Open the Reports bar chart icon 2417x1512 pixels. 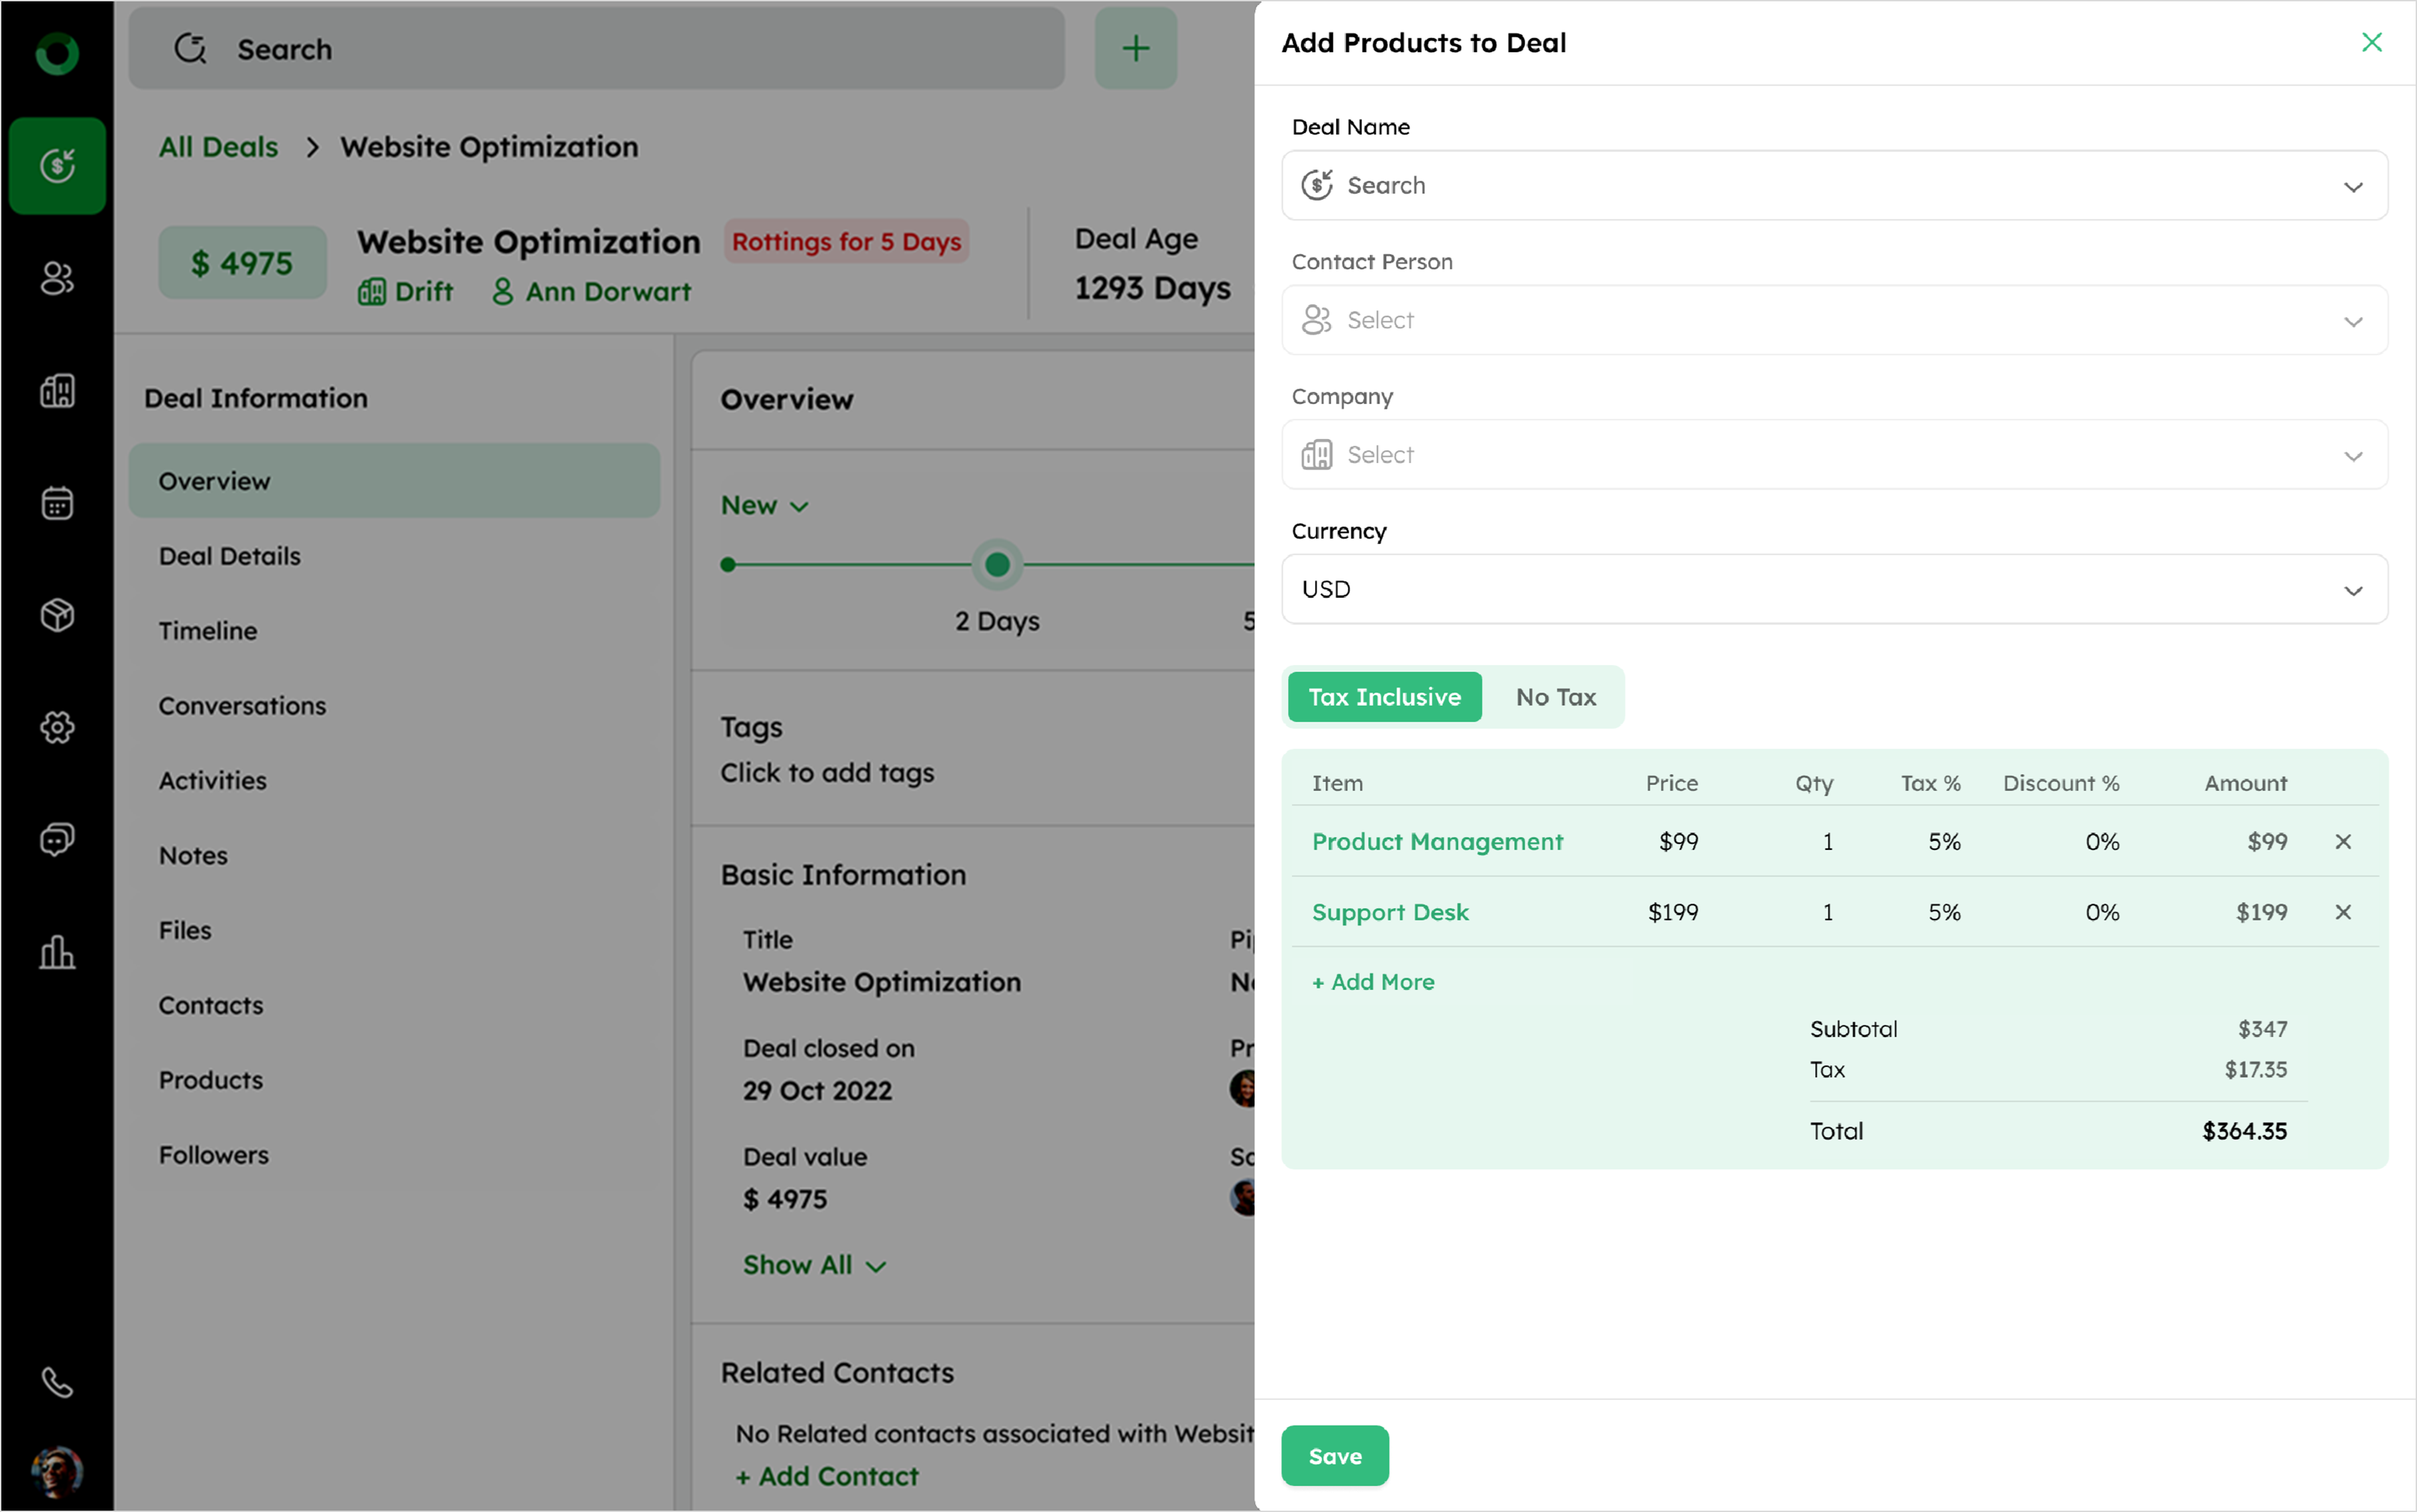(57, 952)
